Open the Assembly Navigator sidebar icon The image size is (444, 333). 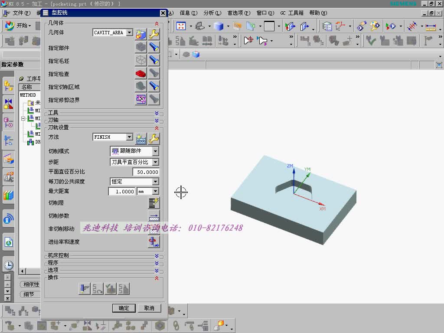[x=9, y=86]
